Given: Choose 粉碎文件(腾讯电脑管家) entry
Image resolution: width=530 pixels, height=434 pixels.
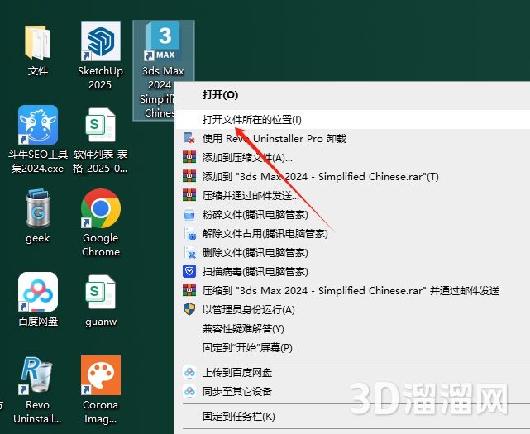Looking at the screenshot, I should click(352, 215).
